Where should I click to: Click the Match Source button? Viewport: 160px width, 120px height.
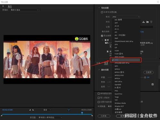coord(149,72)
